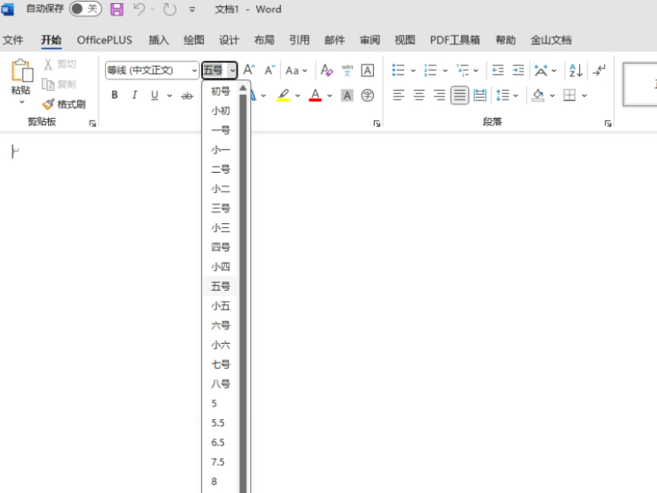Undo the last action

pyautogui.click(x=139, y=9)
